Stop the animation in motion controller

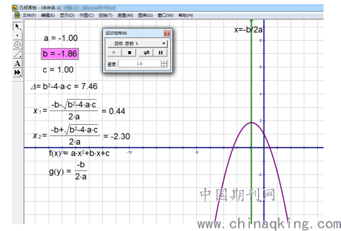130,52
